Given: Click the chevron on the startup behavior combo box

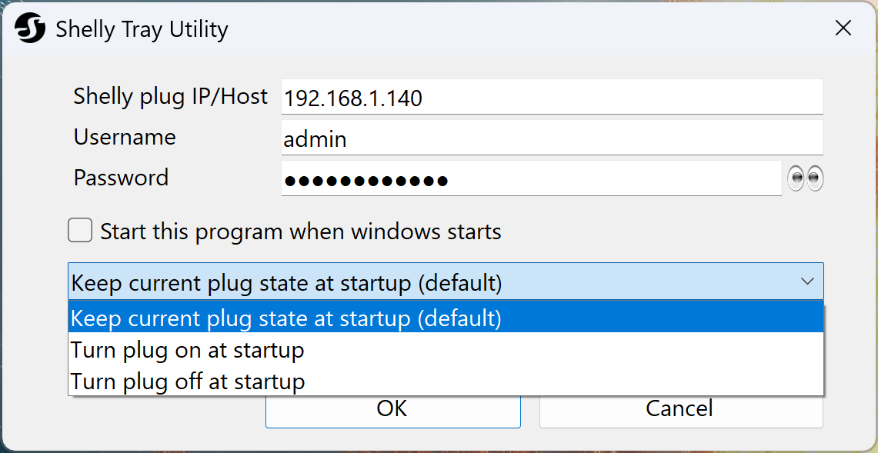Looking at the screenshot, I should coord(808,281).
